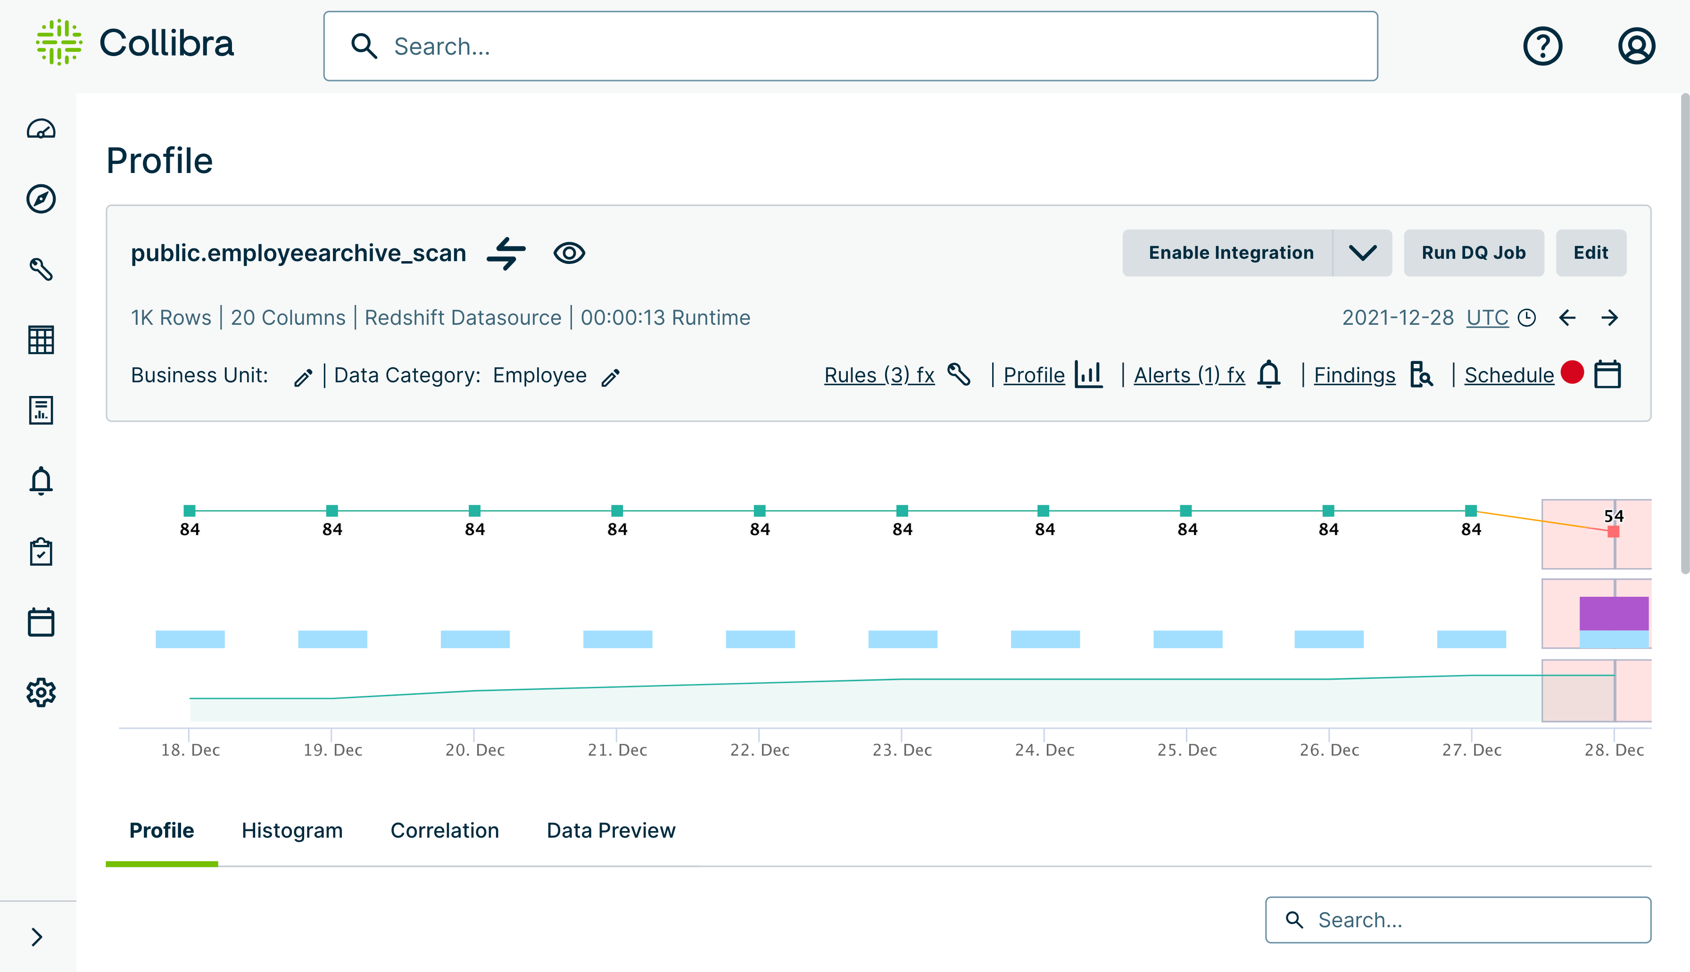Click the help question mark icon

[x=1542, y=46]
